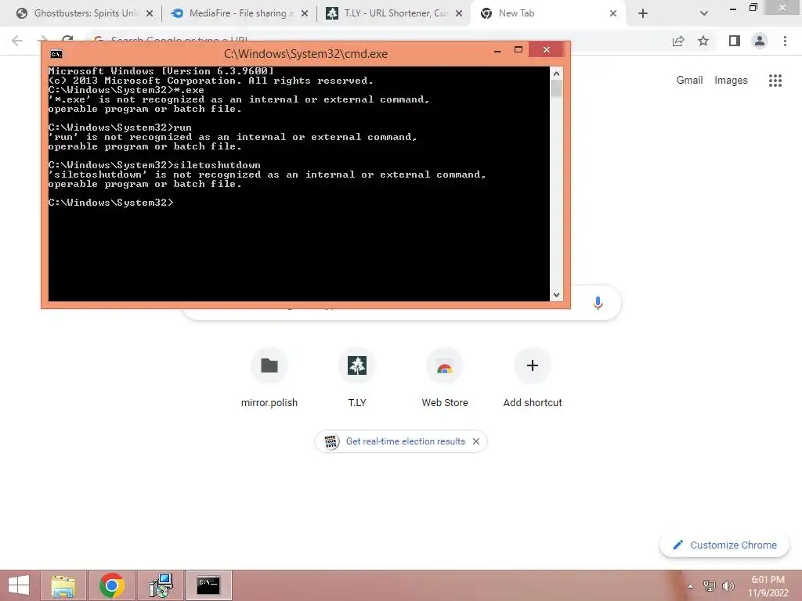This screenshot has height=601, width=802.
Task: Click the Customize Chrome button
Action: [x=724, y=545]
